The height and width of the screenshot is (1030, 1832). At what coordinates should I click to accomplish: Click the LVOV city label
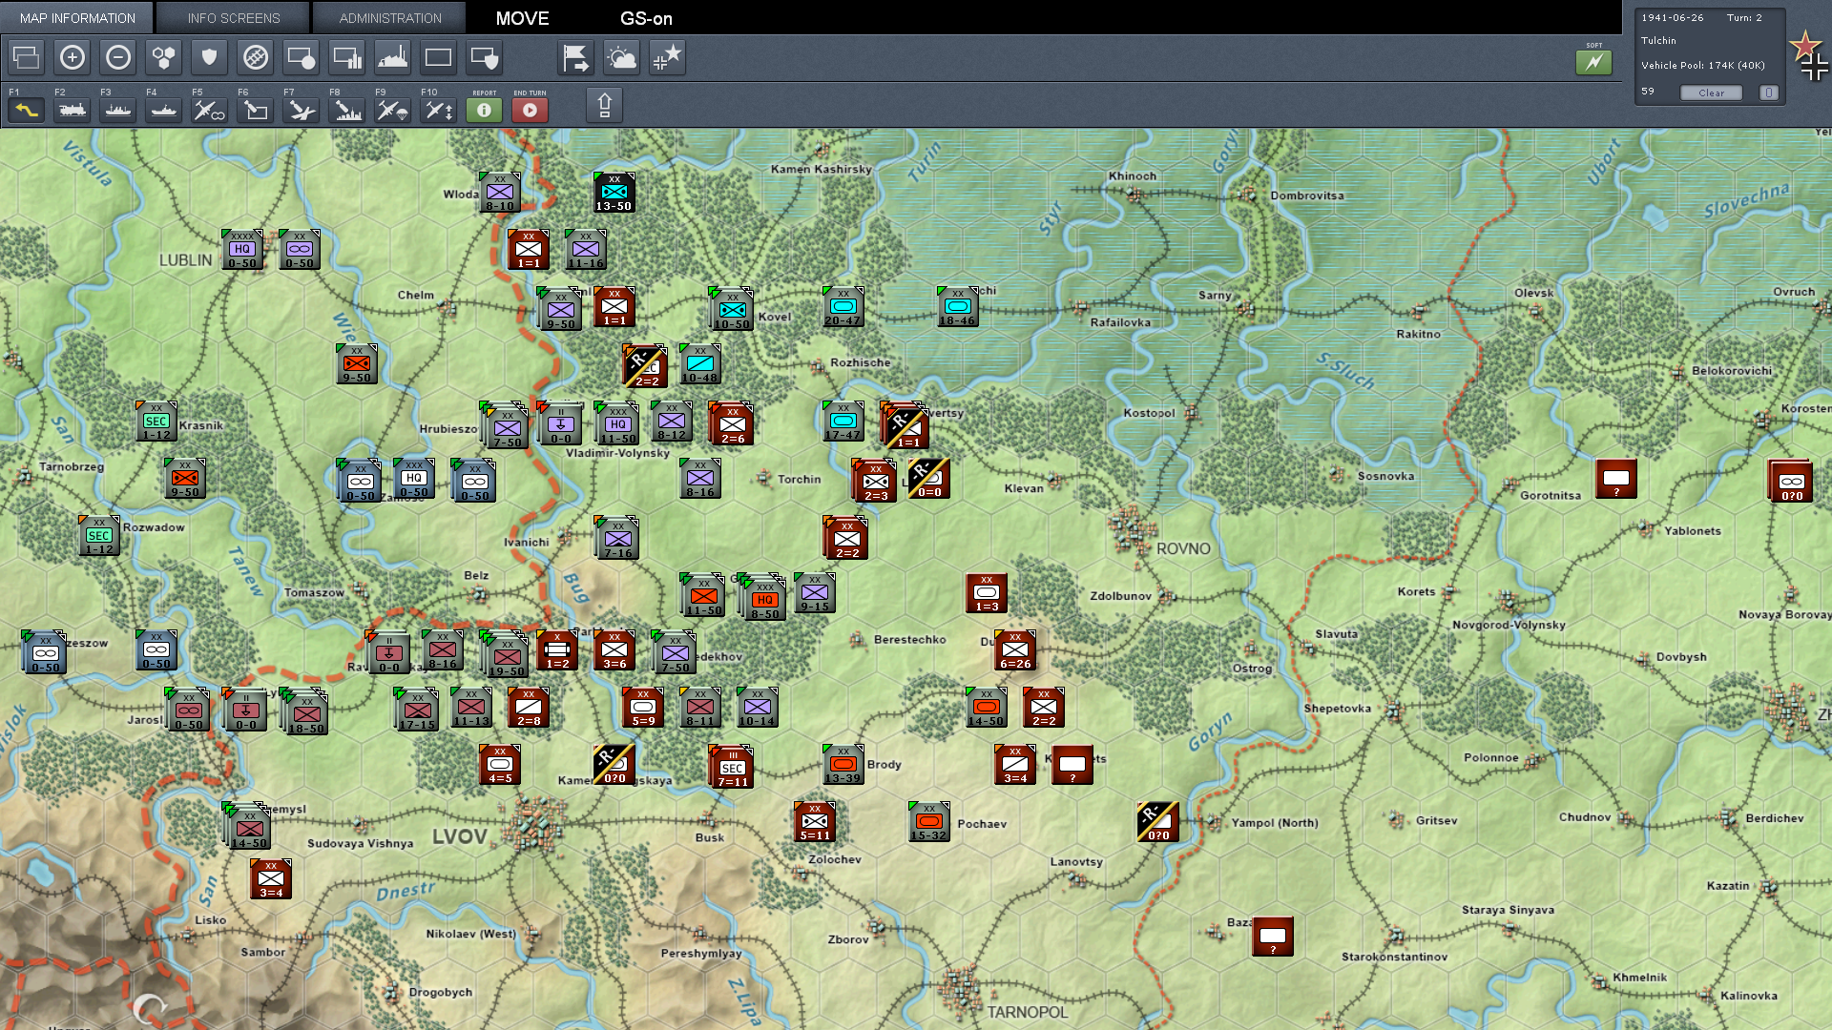click(460, 836)
